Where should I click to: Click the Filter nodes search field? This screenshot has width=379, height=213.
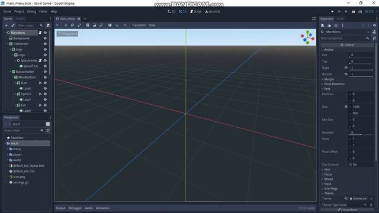pyautogui.click(x=30, y=25)
